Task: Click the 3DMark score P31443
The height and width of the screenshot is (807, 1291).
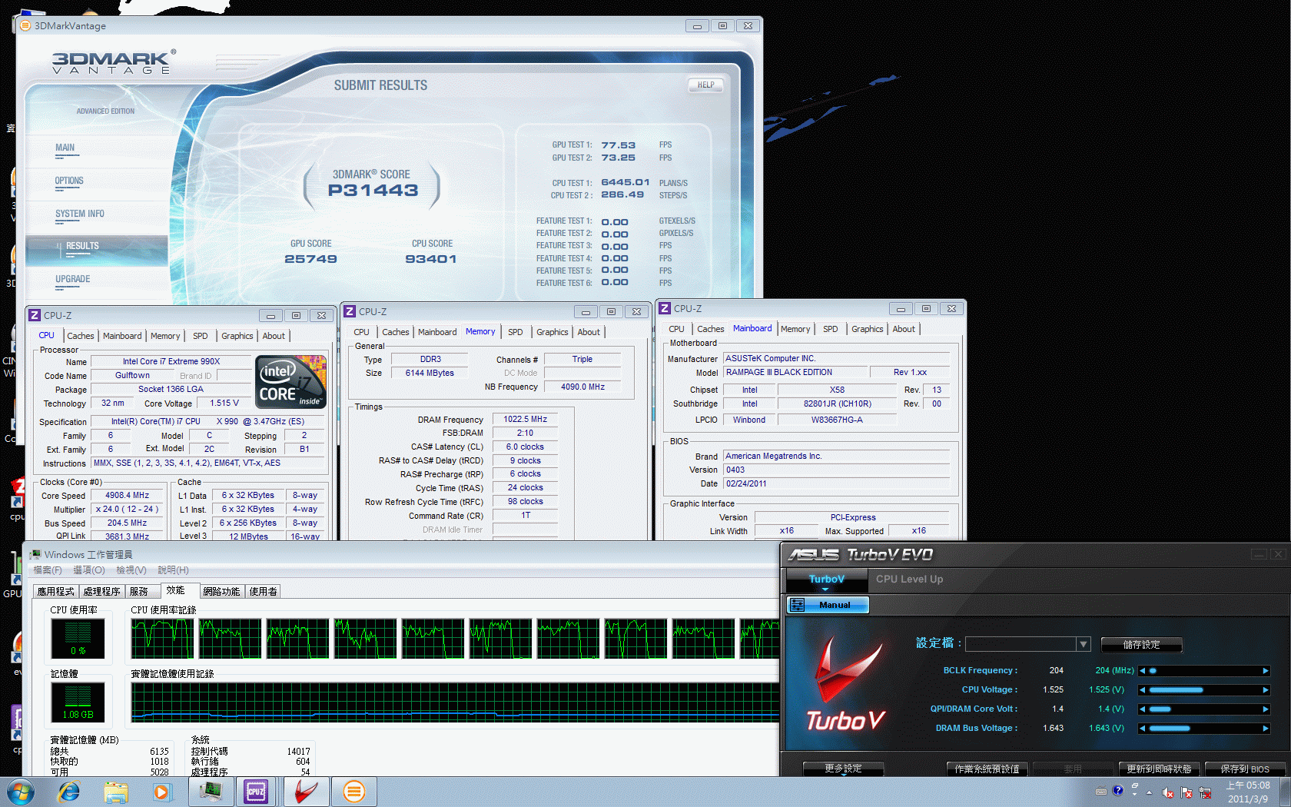Action: point(373,190)
